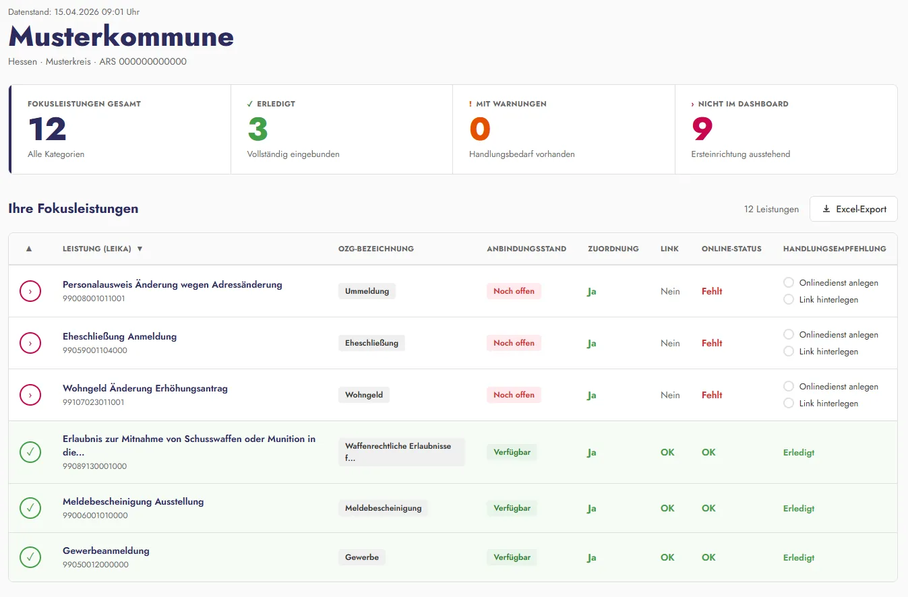Click the OZG-Bezeichnung column header
The image size is (908, 597).
(x=376, y=249)
